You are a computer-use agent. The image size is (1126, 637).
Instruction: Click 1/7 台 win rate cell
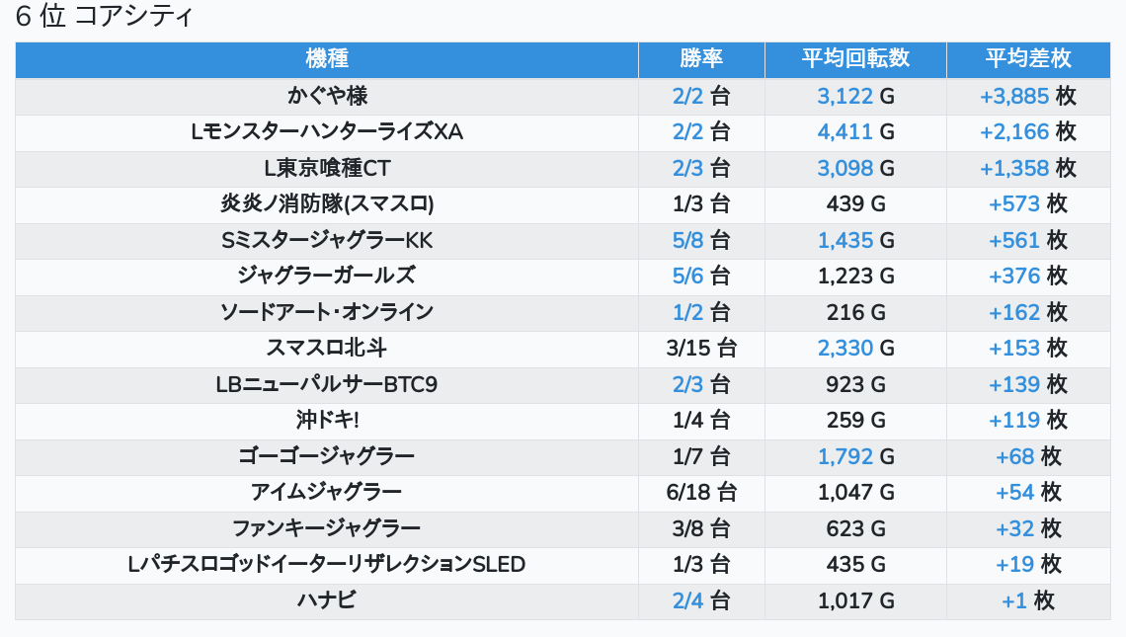coord(701,456)
